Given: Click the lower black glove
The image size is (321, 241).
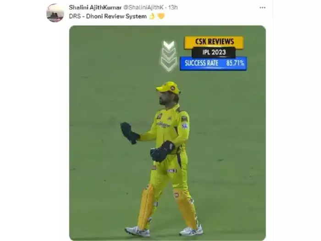Looking at the screenshot, I should click(x=162, y=151).
